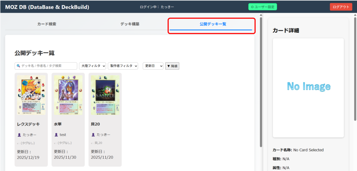The image size is (357, 171).
Task: Expand the 大陸フィルタ dropdown
Action: tap(92, 66)
